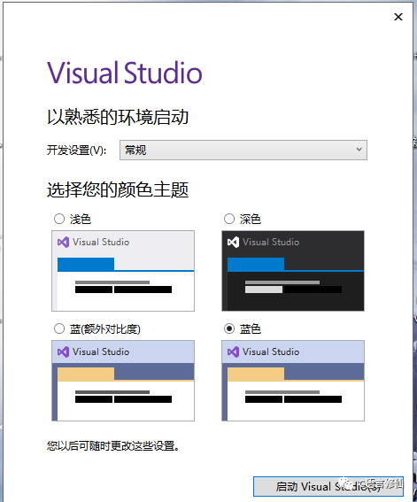
Task: Open the 开发设置 dropdown showing 常规
Action: [x=243, y=150]
